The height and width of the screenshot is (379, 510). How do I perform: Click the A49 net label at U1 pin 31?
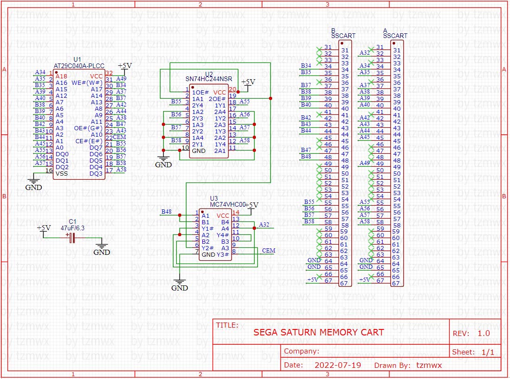tap(121, 79)
